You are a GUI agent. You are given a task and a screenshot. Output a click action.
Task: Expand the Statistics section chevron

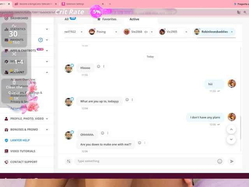pyautogui.click(x=47, y=29)
